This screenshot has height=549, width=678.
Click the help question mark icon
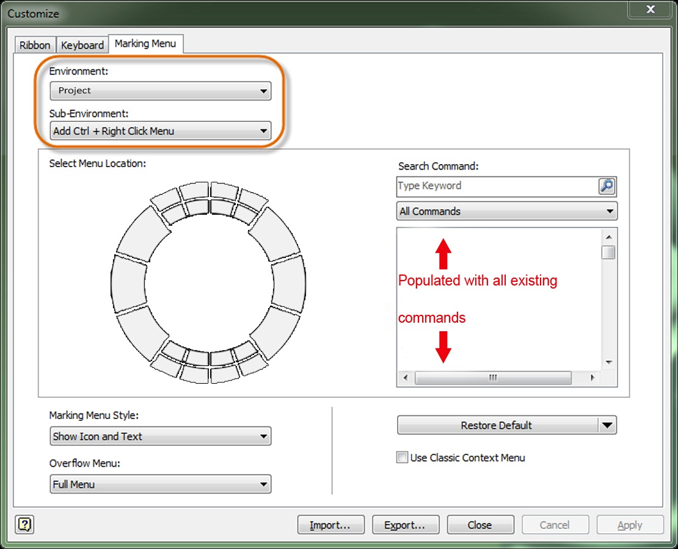click(x=26, y=524)
